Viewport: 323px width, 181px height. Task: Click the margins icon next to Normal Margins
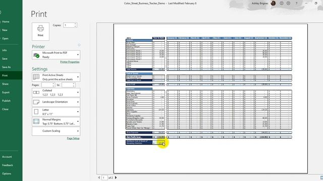[x=36, y=122]
